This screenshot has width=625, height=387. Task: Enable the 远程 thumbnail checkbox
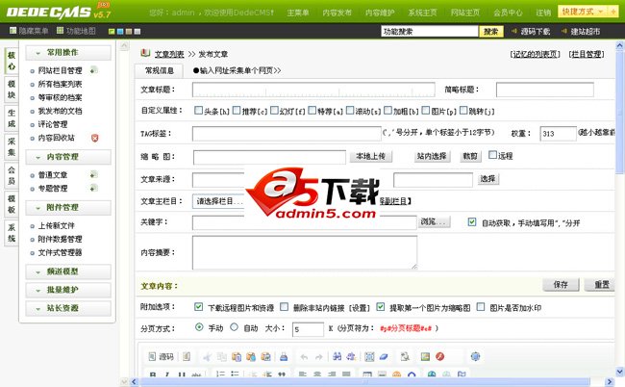pyautogui.click(x=492, y=154)
